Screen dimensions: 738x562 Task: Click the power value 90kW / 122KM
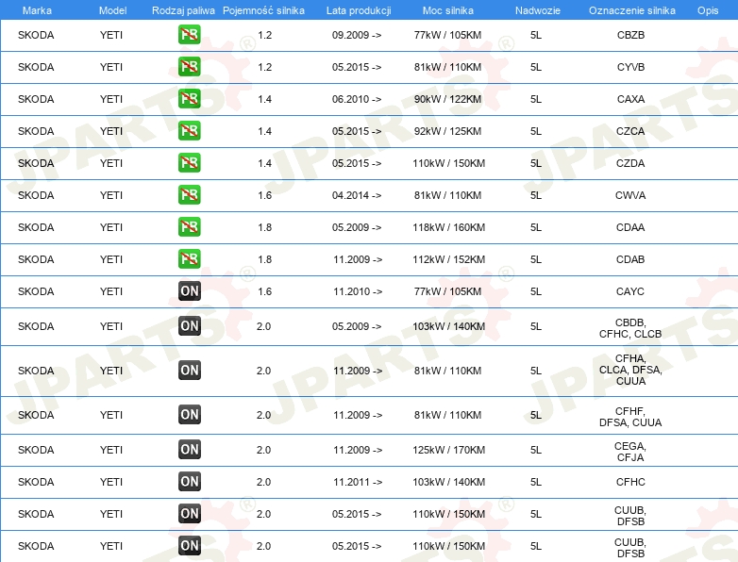[x=448, y=99]
